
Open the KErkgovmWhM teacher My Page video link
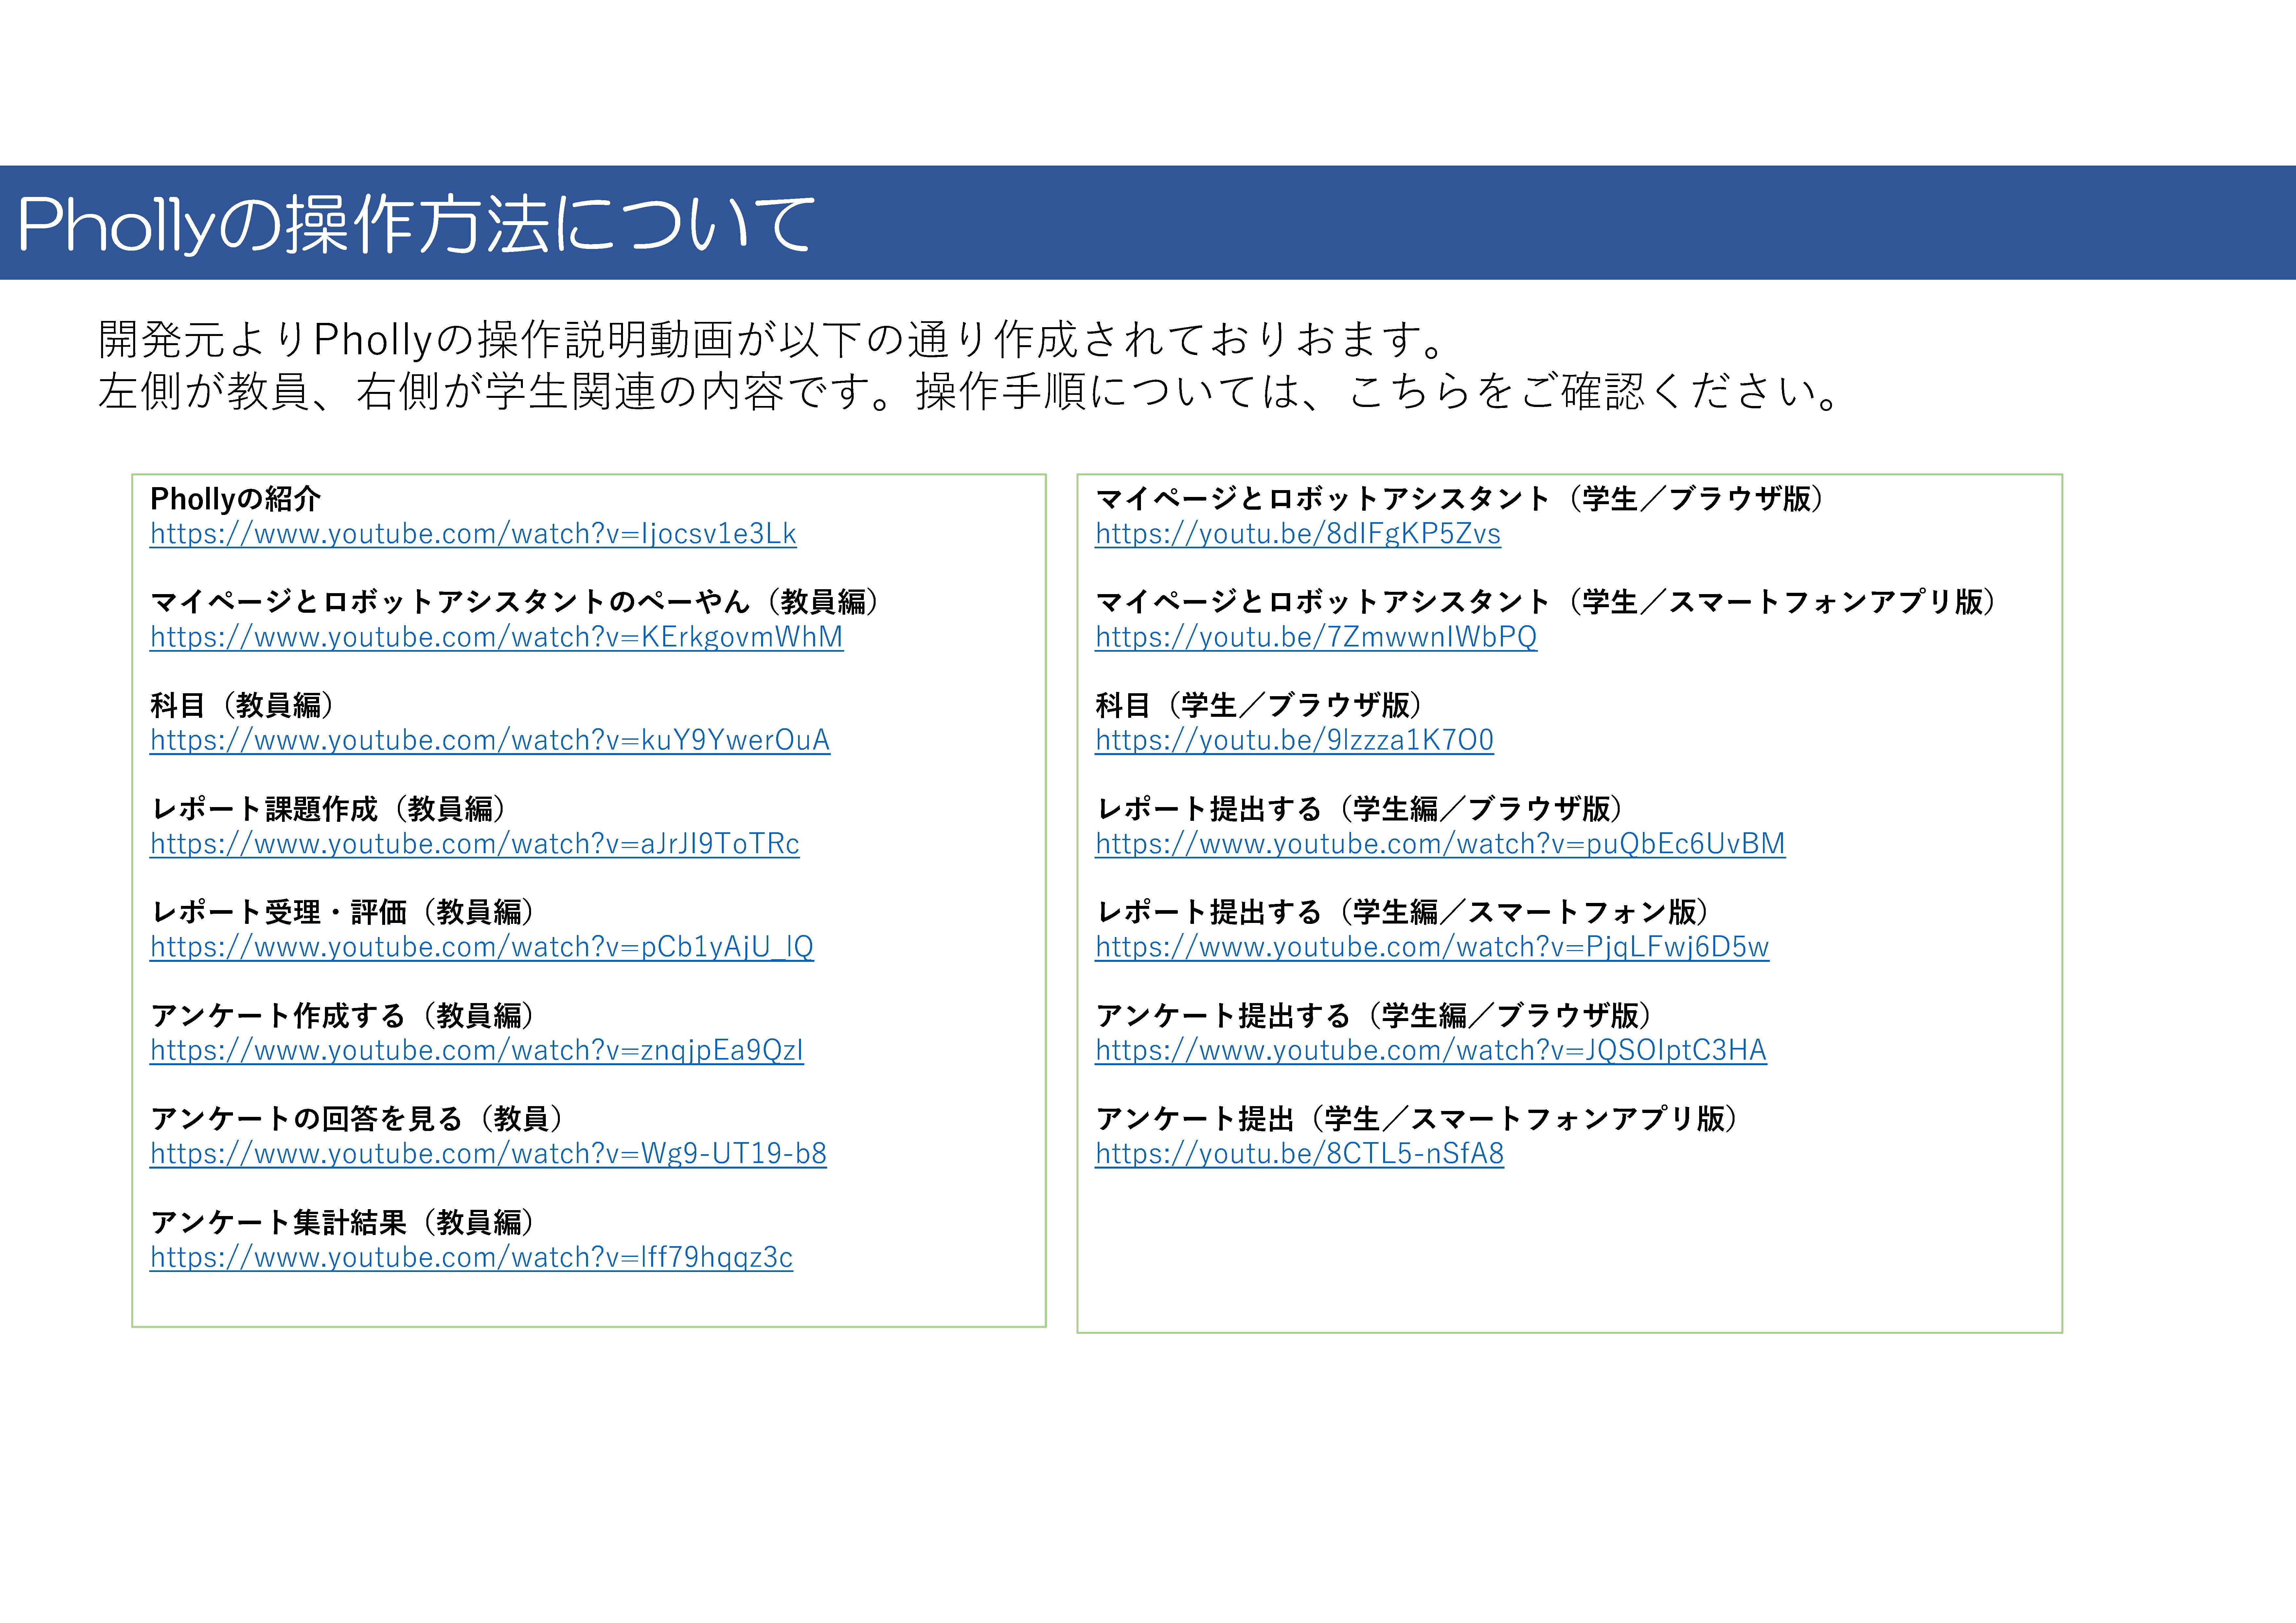[x=497, y=637]
